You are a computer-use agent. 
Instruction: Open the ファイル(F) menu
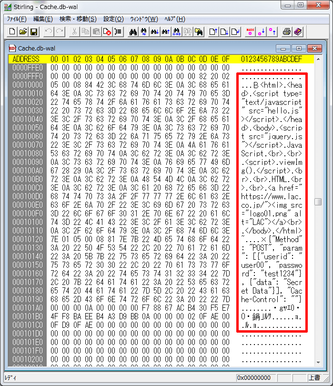pos(17,19)
